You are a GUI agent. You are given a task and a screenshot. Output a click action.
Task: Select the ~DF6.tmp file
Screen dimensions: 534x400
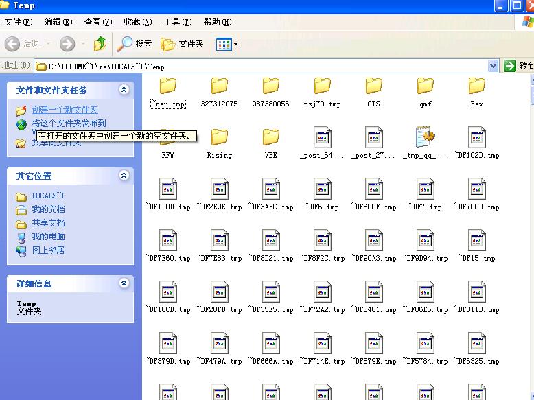[322, 195]
